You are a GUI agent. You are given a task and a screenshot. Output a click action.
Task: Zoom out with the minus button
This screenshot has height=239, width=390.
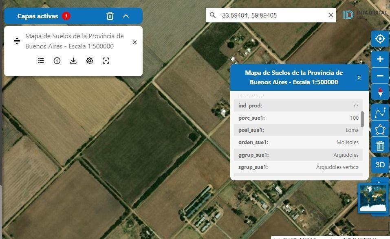tap(380, 75)
